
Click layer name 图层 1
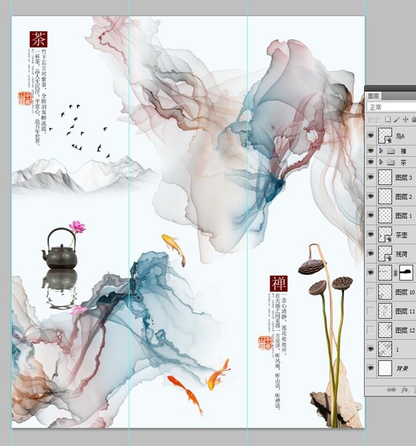[x=404, y=216]
